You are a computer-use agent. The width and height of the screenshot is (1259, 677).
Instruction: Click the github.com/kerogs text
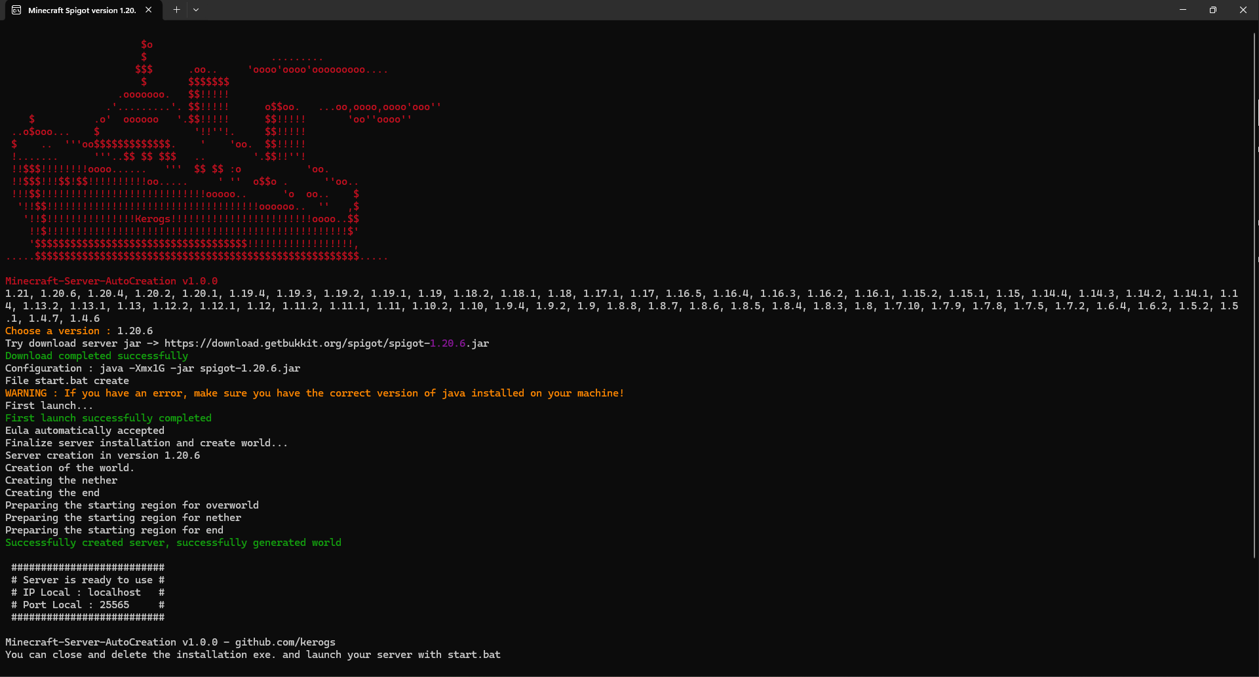(x=285, y=642)
